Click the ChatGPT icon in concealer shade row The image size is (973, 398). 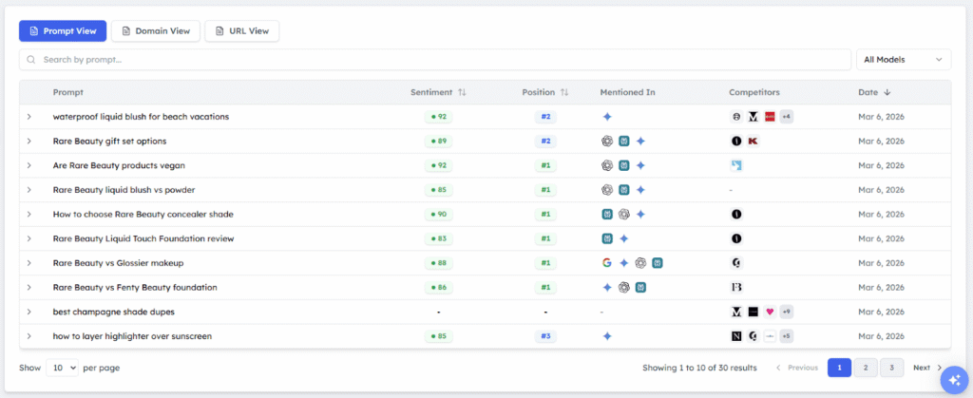(x=623, y=215)
